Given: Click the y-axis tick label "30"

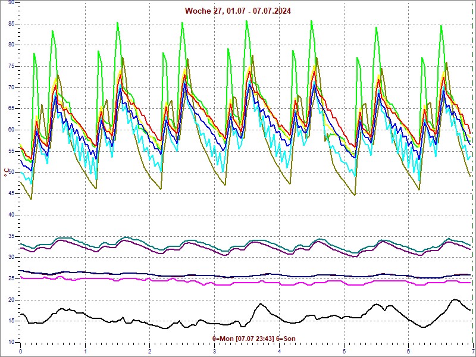Looking at the screenshot, I should point(11,258).
